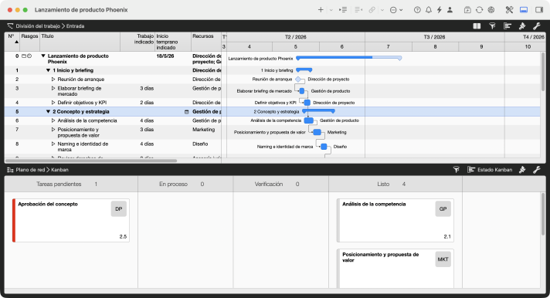Image resolution: width=550 pixels, height=298 pixels.
Task: Click the globe publish icon
Action: pos(491,10)
